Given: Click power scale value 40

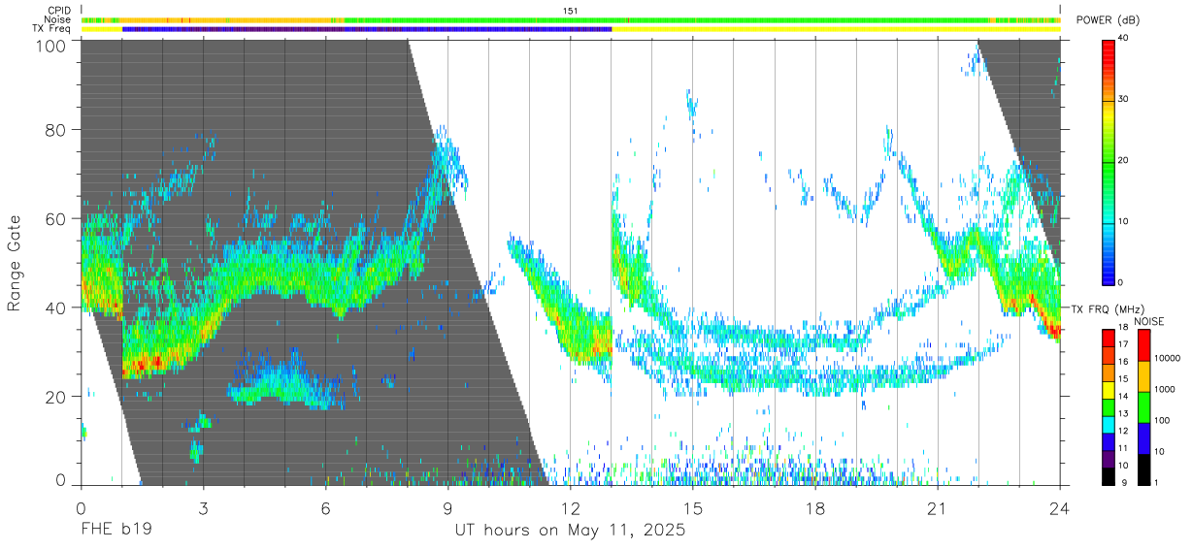Looking at the screenshot, I should click(x=1125, y=39).
